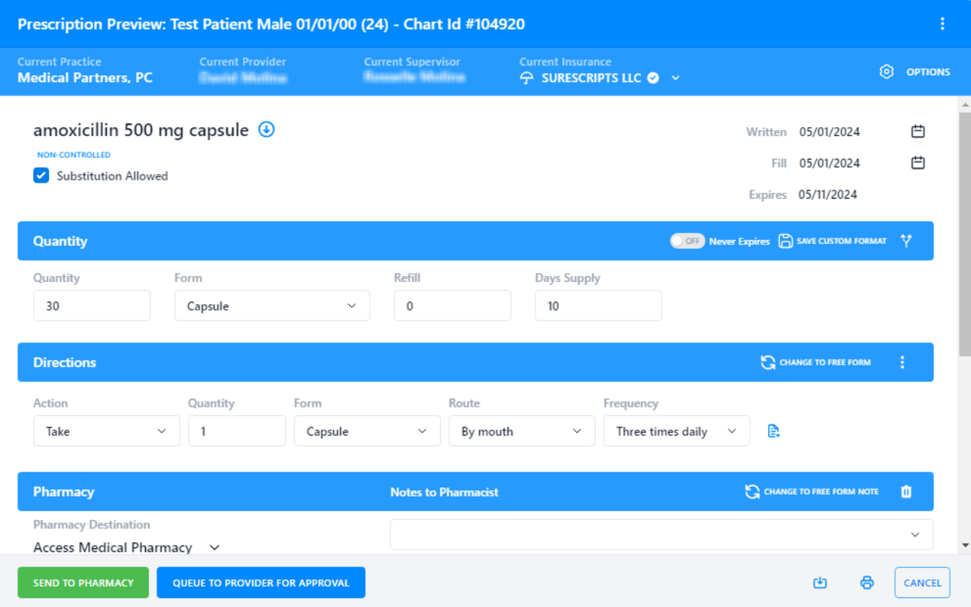Click the vertical scrollbar thumb
Screen dimensions: 971x607
[965, 233]
